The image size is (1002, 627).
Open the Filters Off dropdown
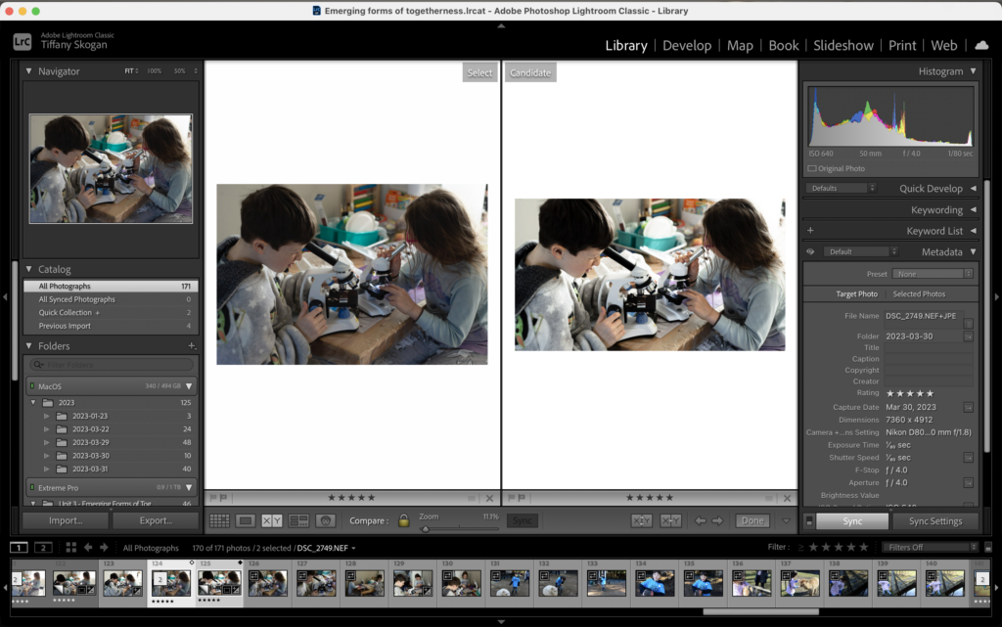click(x=931, y=547)
